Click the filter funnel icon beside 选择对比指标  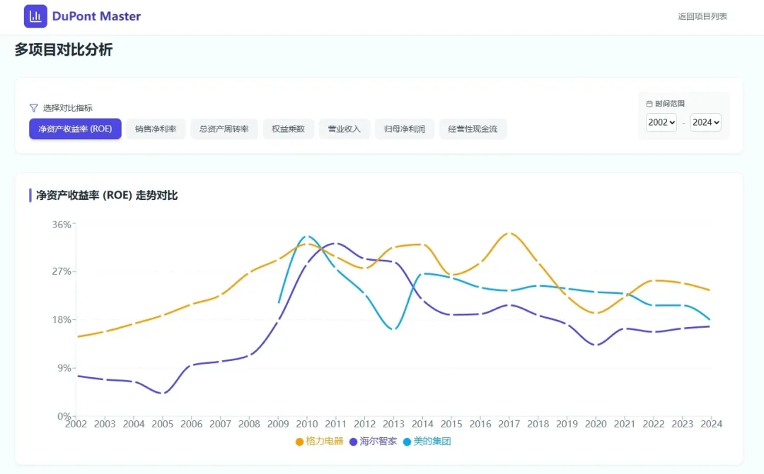pyautogui.click(x=34, y=108)
